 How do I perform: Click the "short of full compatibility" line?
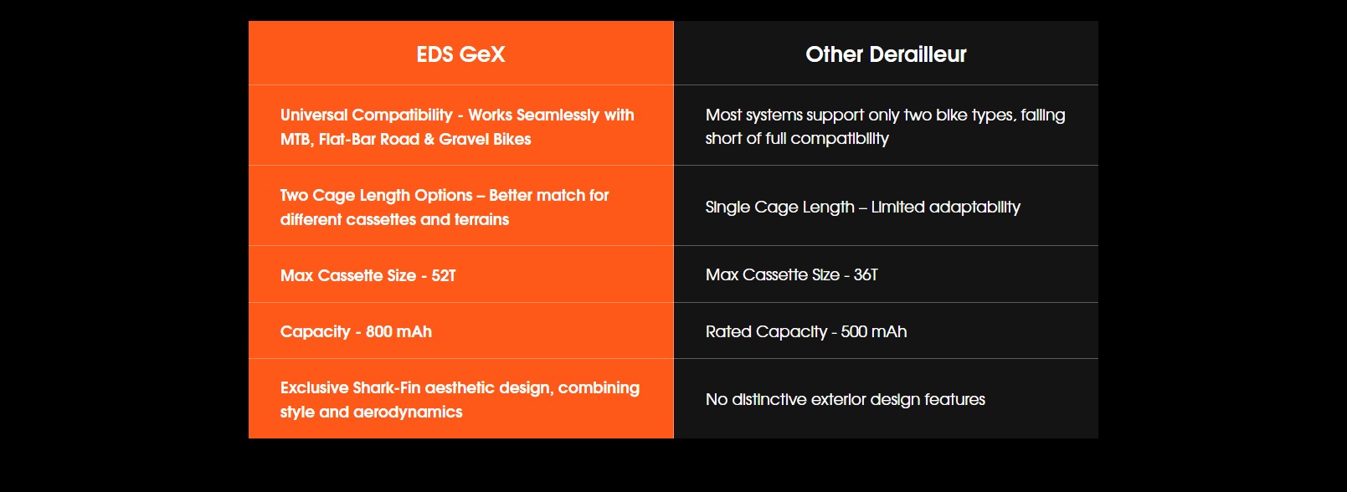click(x=797, y=138)
